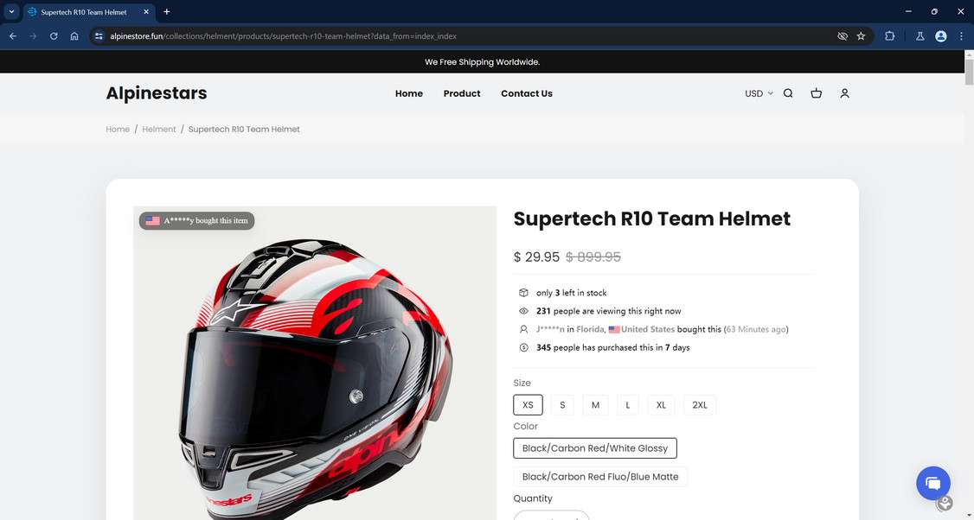This screenshot has height=520, width=974.
Task: Click the Florida buyer notification line
Action: tap(663, 329)
